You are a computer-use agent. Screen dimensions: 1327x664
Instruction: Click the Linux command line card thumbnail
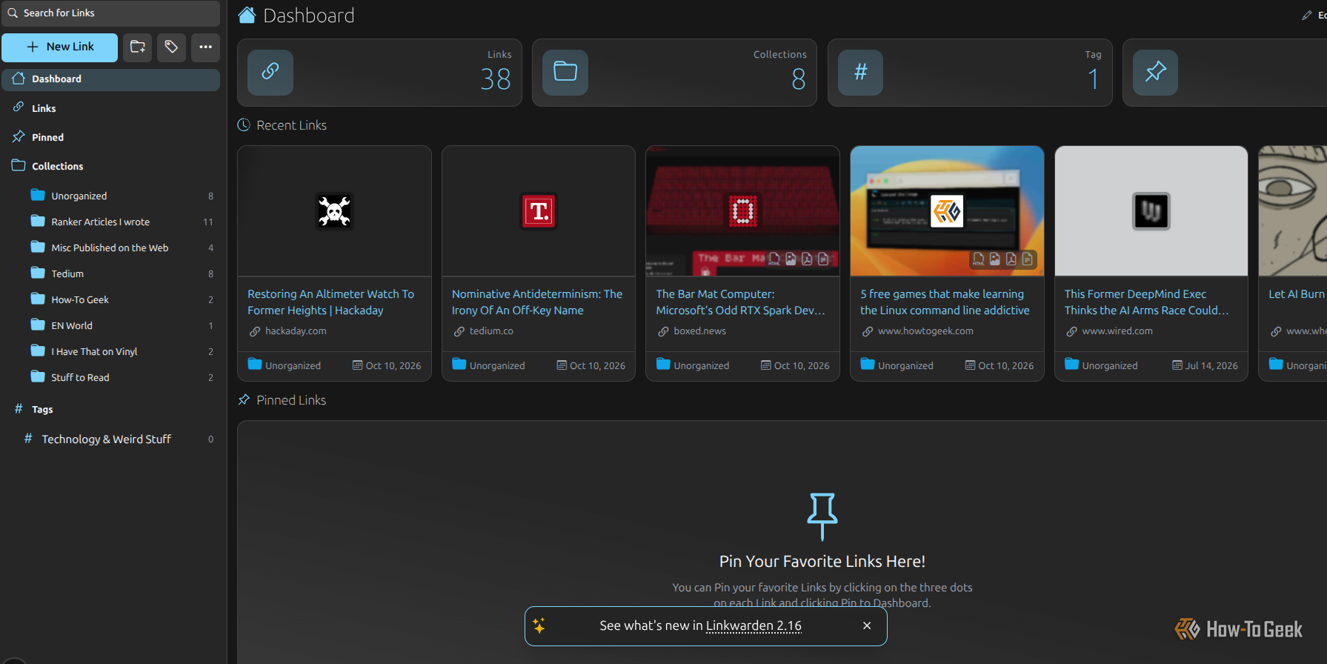click(x=947, y=211)
